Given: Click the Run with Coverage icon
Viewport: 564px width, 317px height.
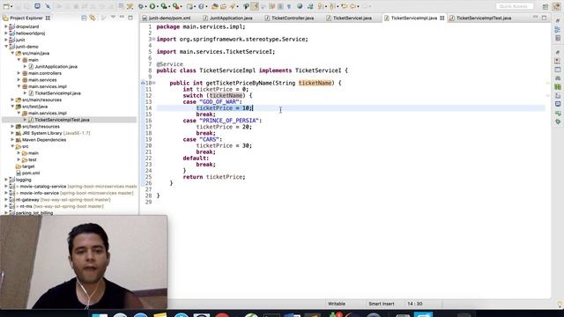Looking at the screenshot, I should click(164, 6).
